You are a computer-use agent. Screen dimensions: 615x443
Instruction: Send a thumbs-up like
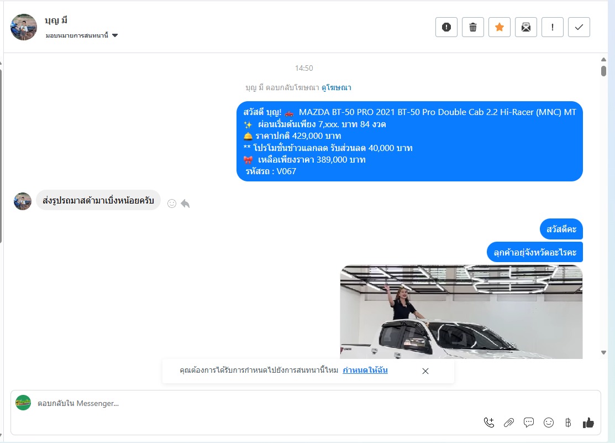(588, 423)
